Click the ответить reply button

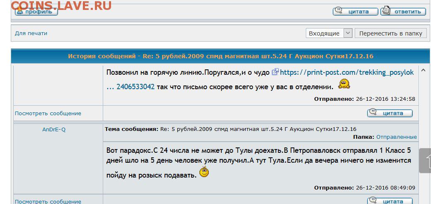click(403, 12)
